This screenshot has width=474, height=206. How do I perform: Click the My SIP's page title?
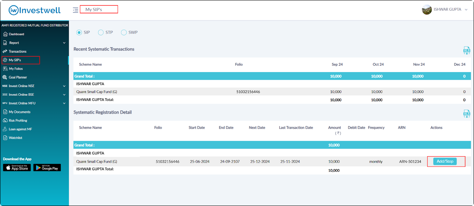[94, 9]
